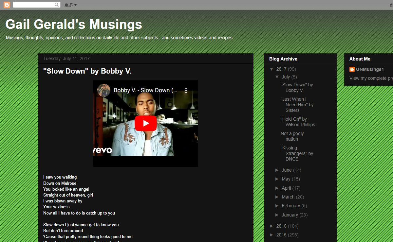Click lyric line "Down on Melrose"
The width and height of the screenshot is (393, 242).
coord(60,183)
